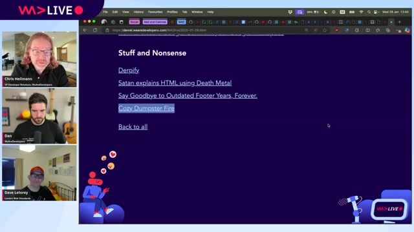Select Dan's video feed
The height and width of the screenshot is (232, 414).
pyautogui.click(x=39, y=116)
